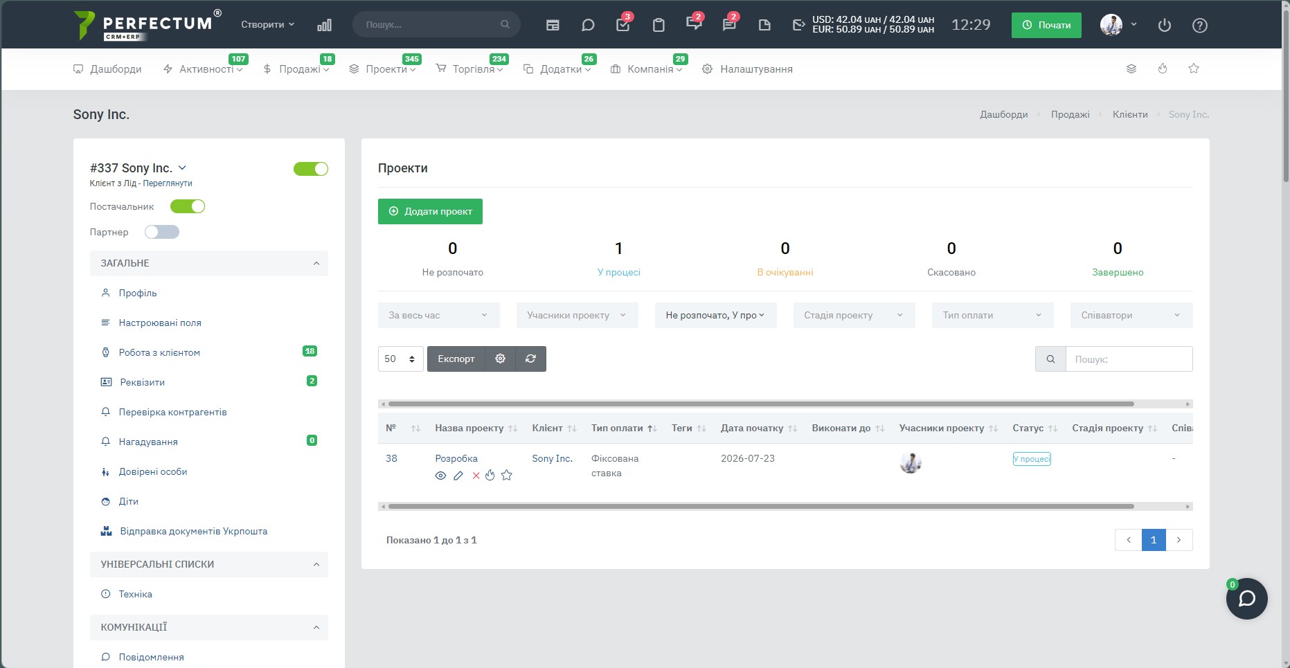Screen dimensions: 1290x668
Task: Go to Клієнти in breadcrumb
Action: coord(1130,114)
